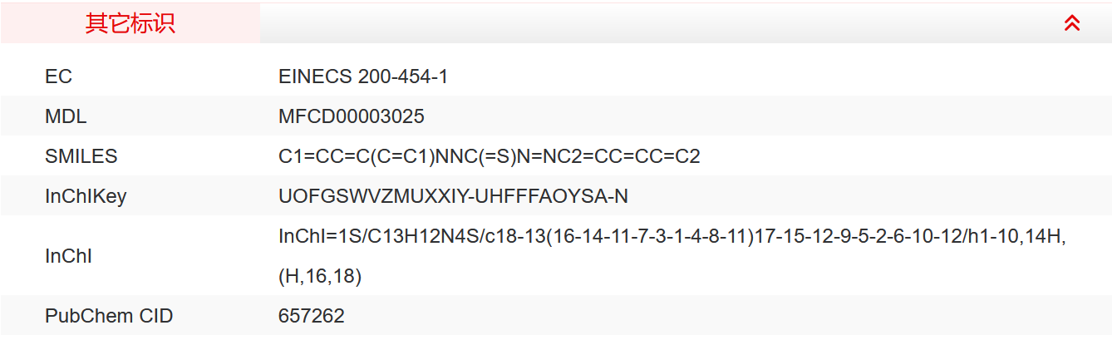This screenshot has width=1112, height=345.
Task: Click the MFCD00003025 MDL number
Action: 351,116
